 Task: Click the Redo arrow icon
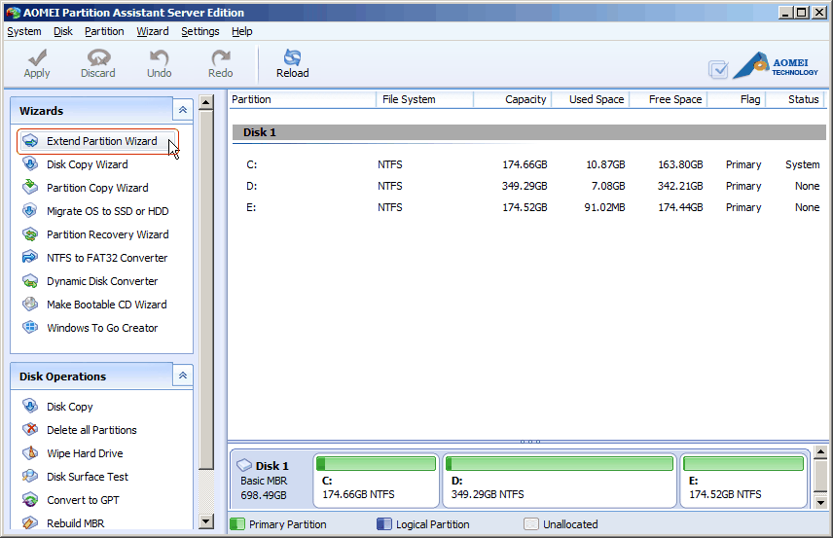[x=221, y=58]
